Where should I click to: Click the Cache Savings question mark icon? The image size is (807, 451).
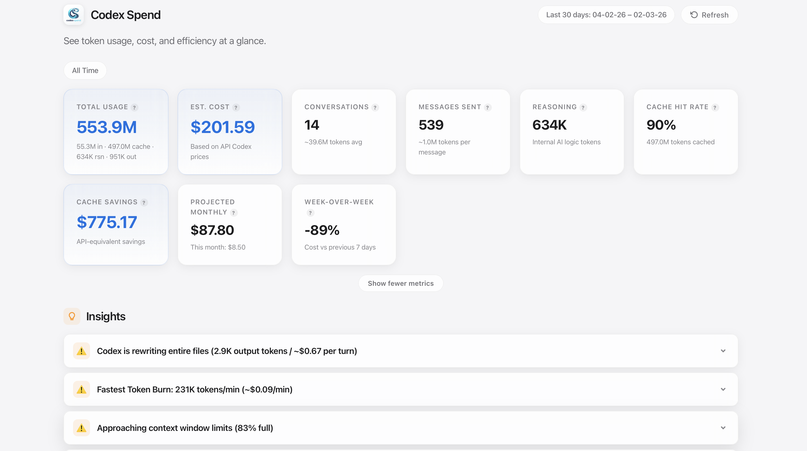144,203
